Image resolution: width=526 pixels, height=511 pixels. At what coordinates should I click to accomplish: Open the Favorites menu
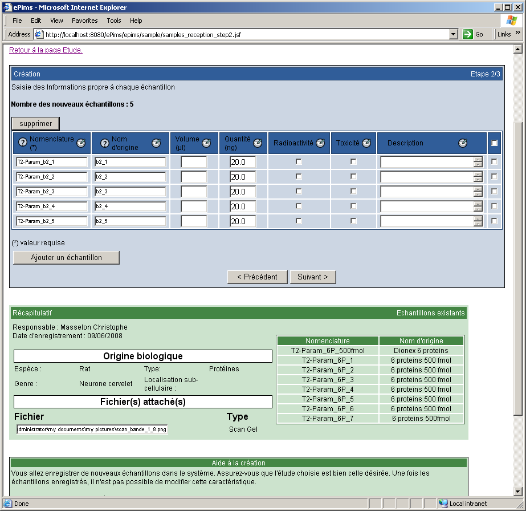click(84, 21)
